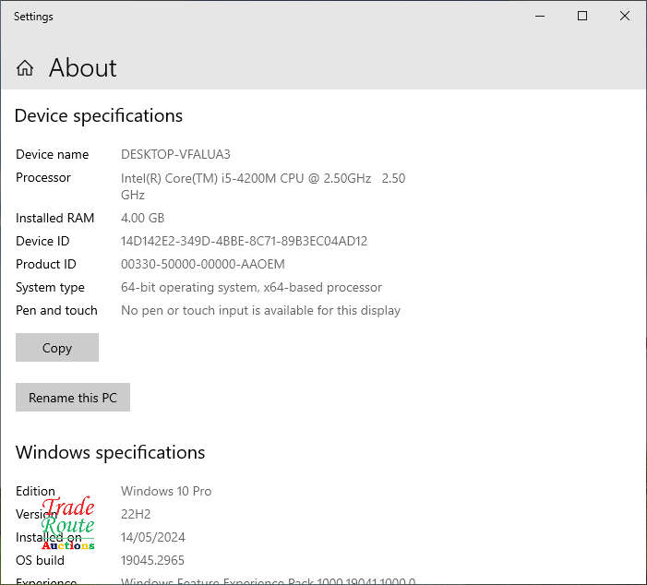Close the Settings window

(x=625, y=16)
